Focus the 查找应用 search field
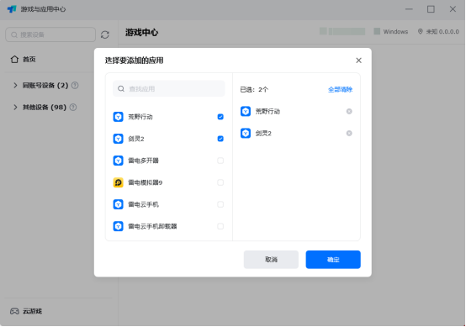This screenshot has height=327, width=466. [x=169, y=88]
